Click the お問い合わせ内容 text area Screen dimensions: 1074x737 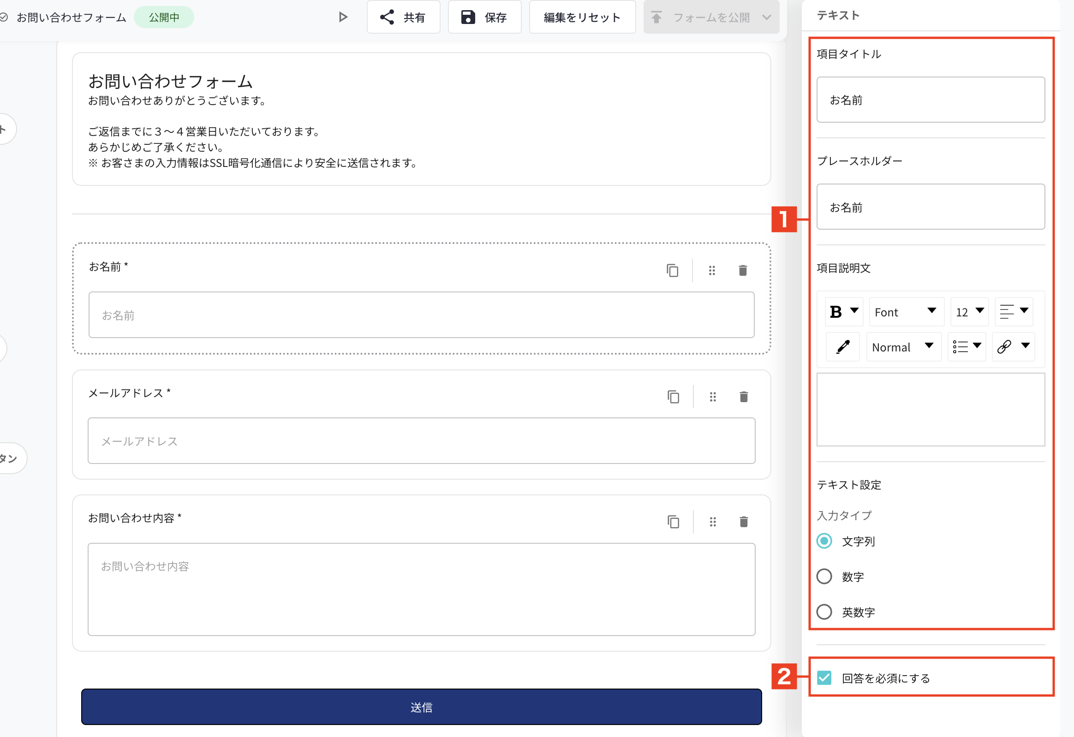[x=422, y=589]
